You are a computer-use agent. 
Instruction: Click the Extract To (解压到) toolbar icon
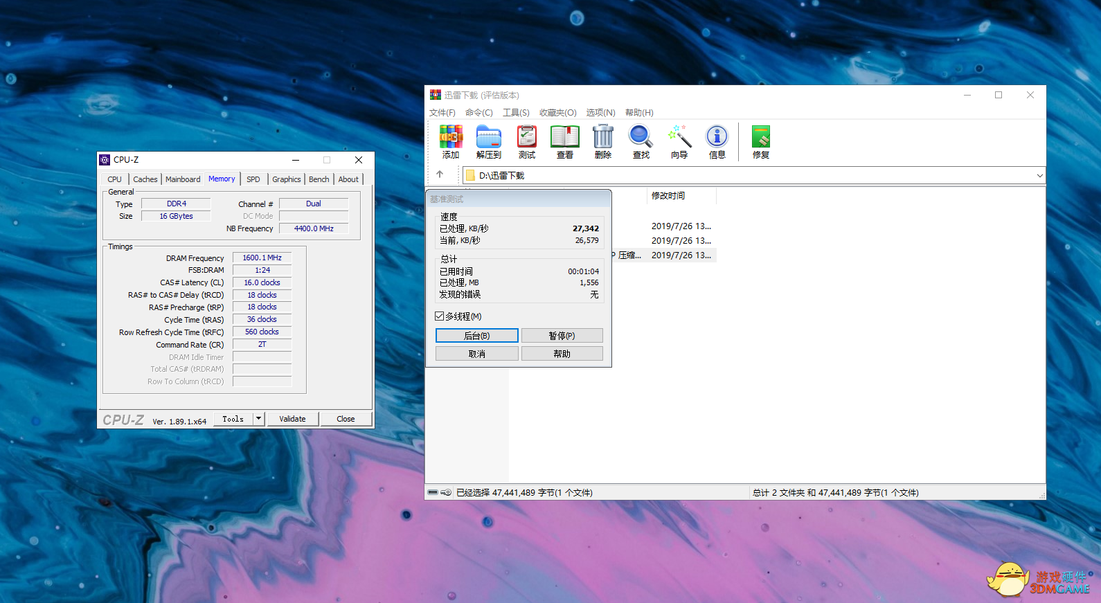click(489, 142)
